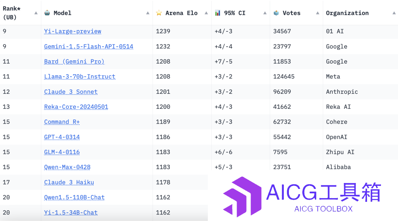Sort by Rank using its arrow
The height and width of the screenshot is (221, 398).
(x=36, y=13)
